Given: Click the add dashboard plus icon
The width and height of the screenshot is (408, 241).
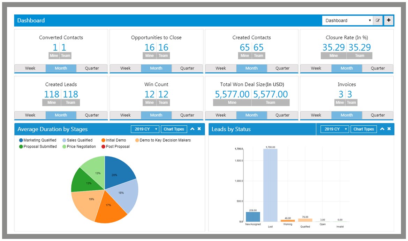Looking at the screenshot, I should pyautogui.click(x=389, y=21).
